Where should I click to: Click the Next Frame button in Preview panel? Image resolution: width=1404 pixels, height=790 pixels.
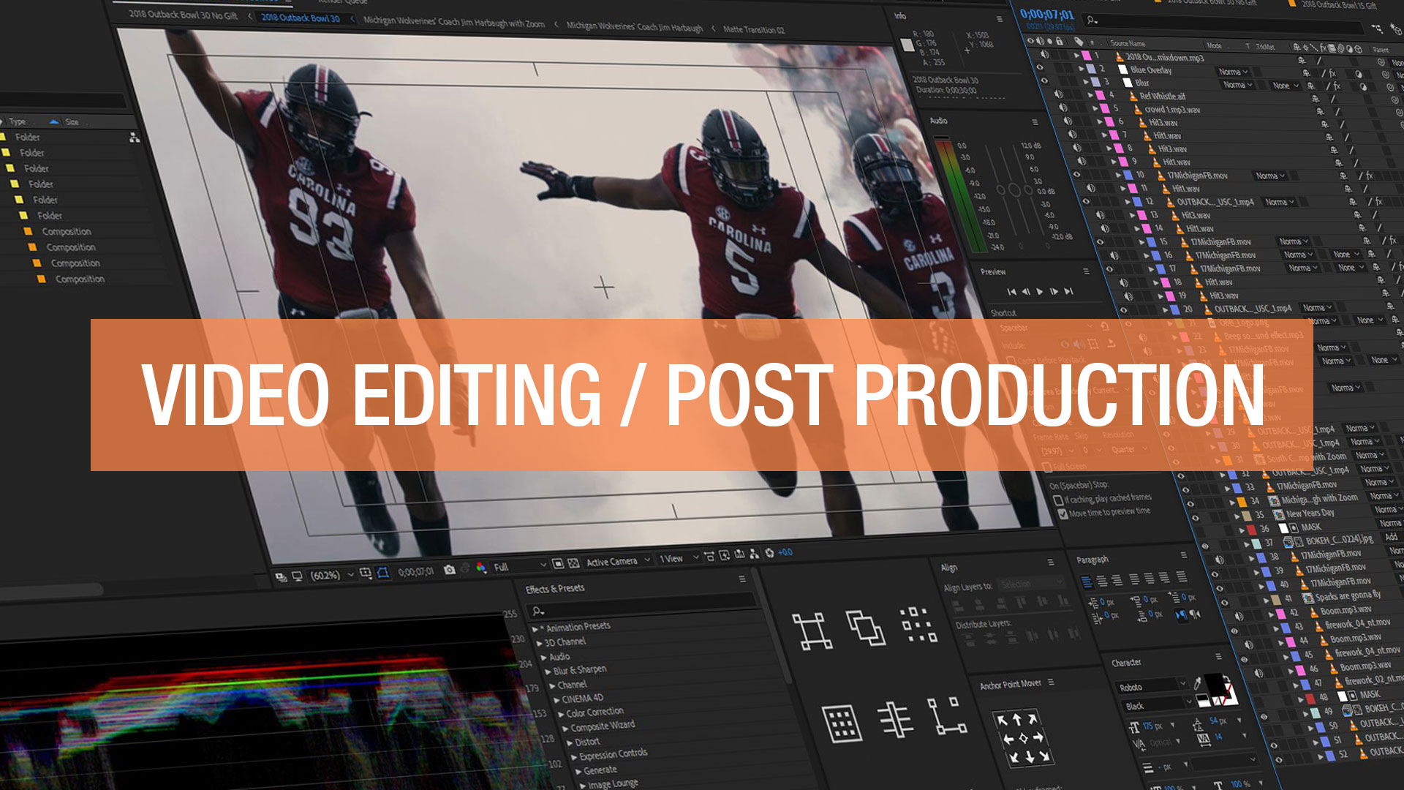pos(1054,291)
